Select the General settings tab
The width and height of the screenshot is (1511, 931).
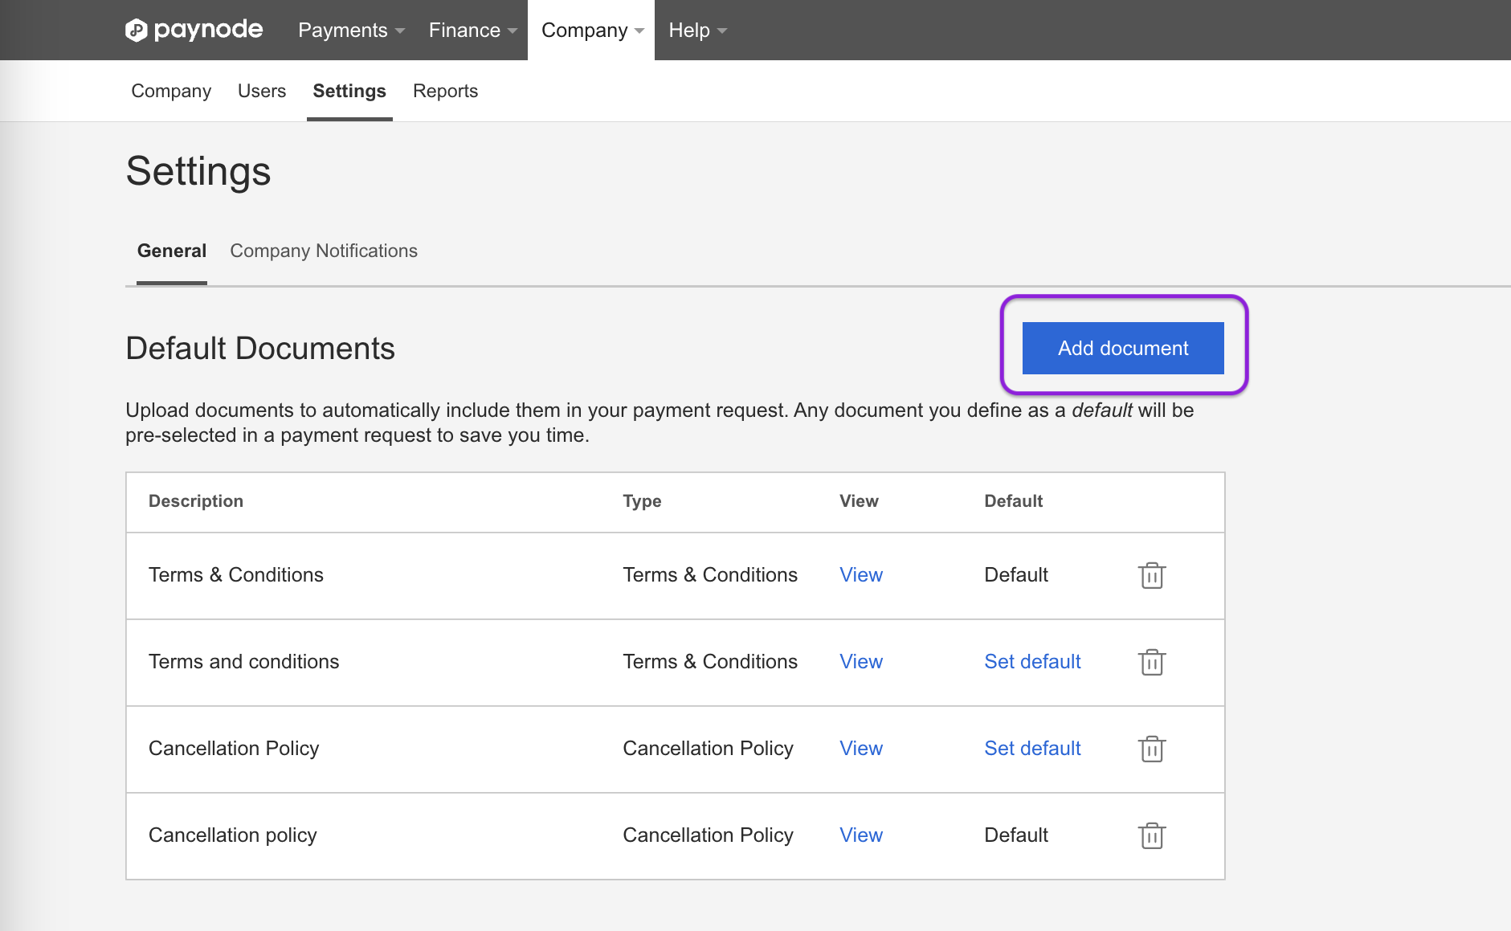(x=172, y=251)
